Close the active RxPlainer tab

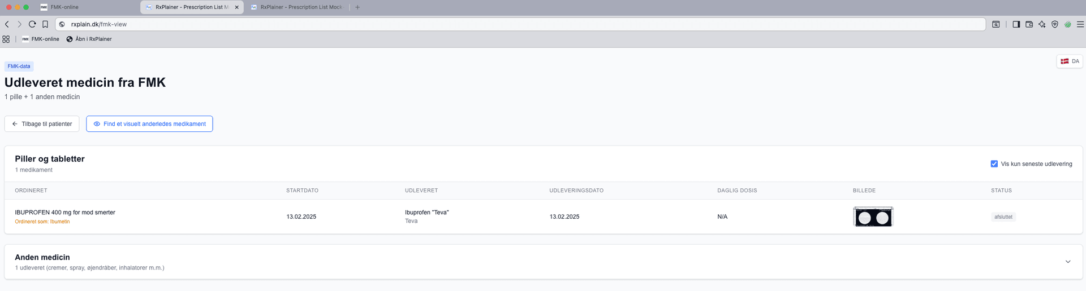[237, 7]
